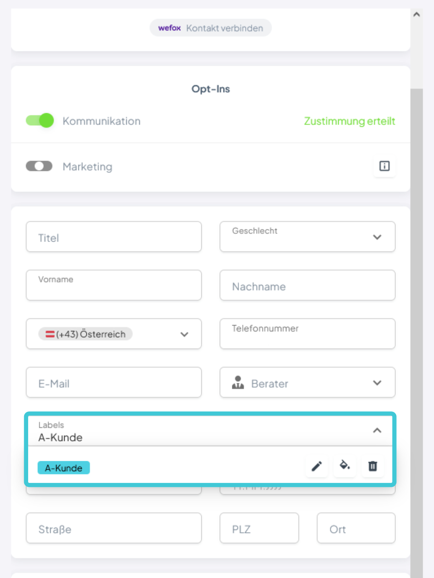Click scrollbar up arrow
This screenshot has width=434, height=578.
417,14
